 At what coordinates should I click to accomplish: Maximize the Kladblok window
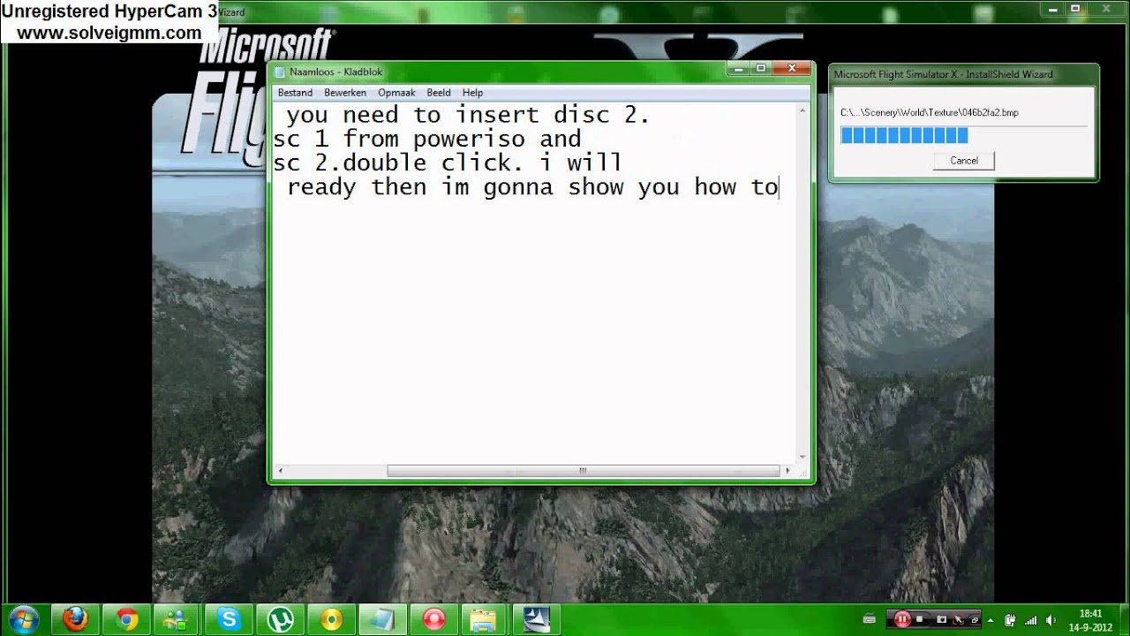[x=760, y=68]
